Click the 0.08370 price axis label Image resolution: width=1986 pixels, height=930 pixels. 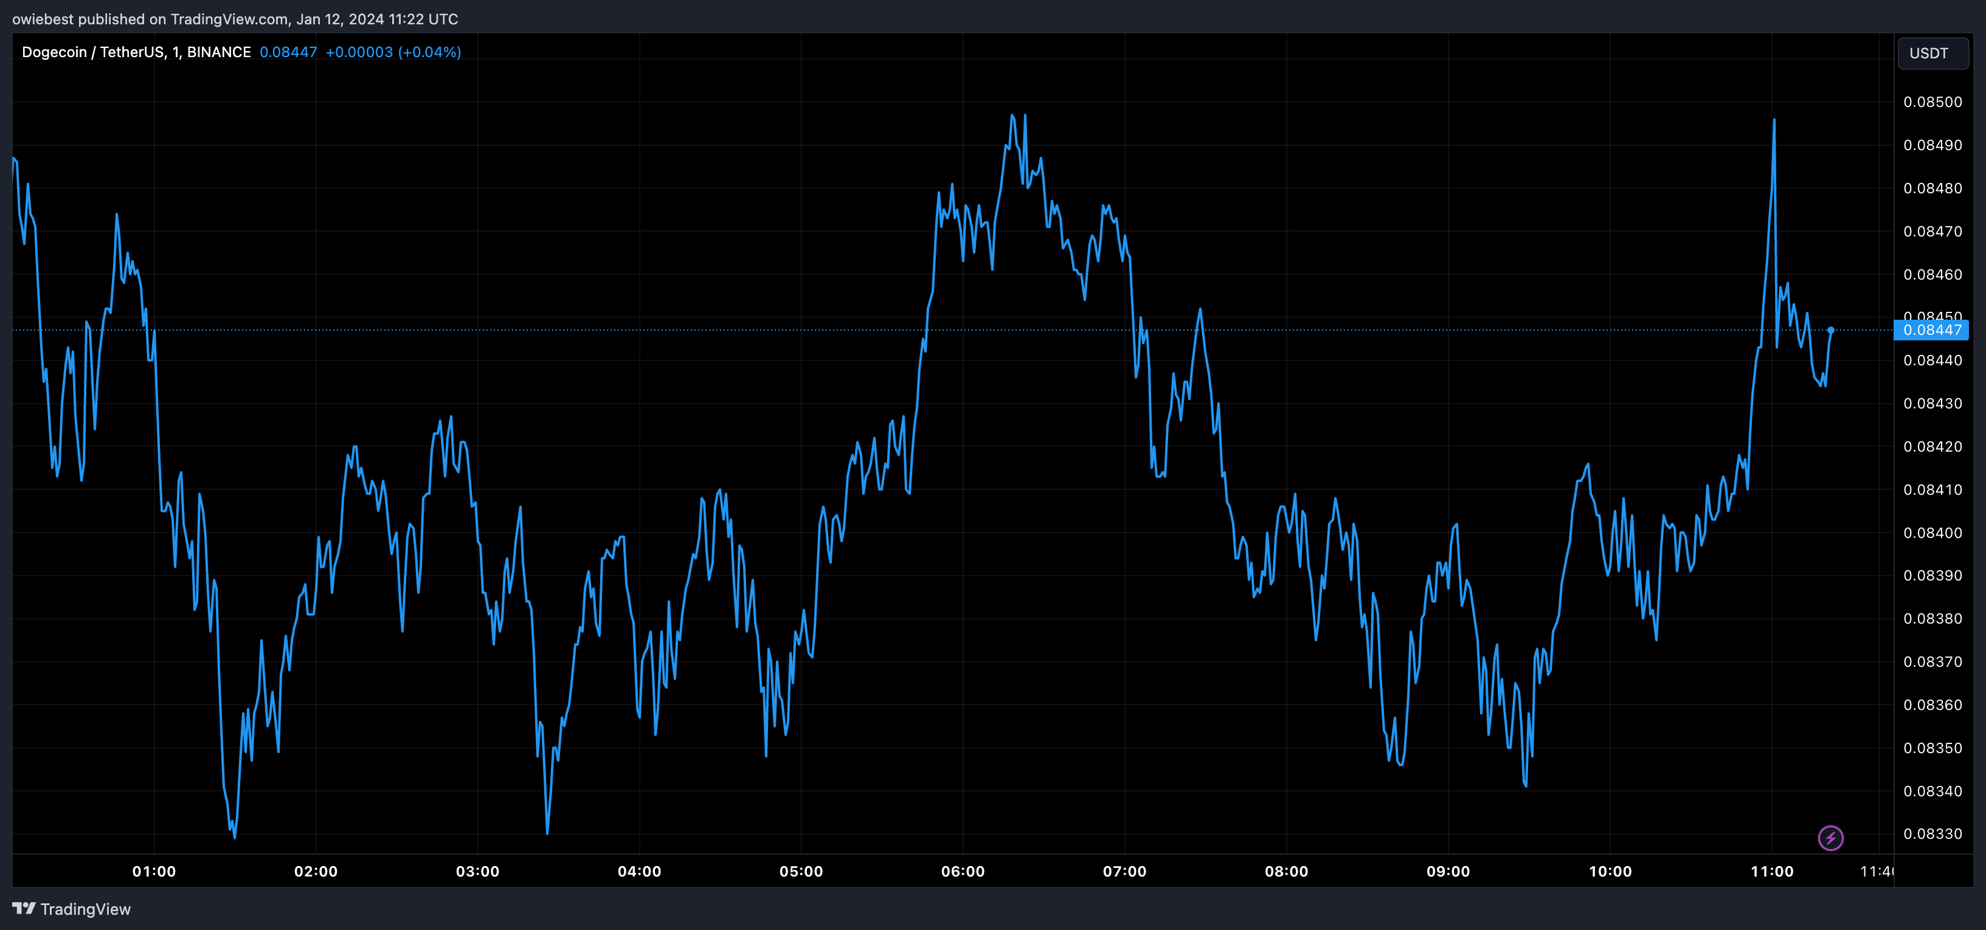(1933, 662)
